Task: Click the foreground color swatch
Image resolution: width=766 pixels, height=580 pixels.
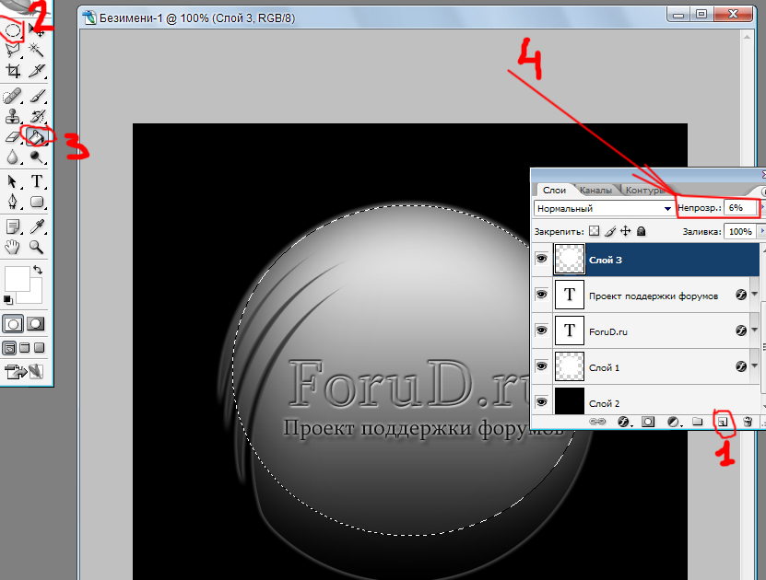Action: point(17,278)
